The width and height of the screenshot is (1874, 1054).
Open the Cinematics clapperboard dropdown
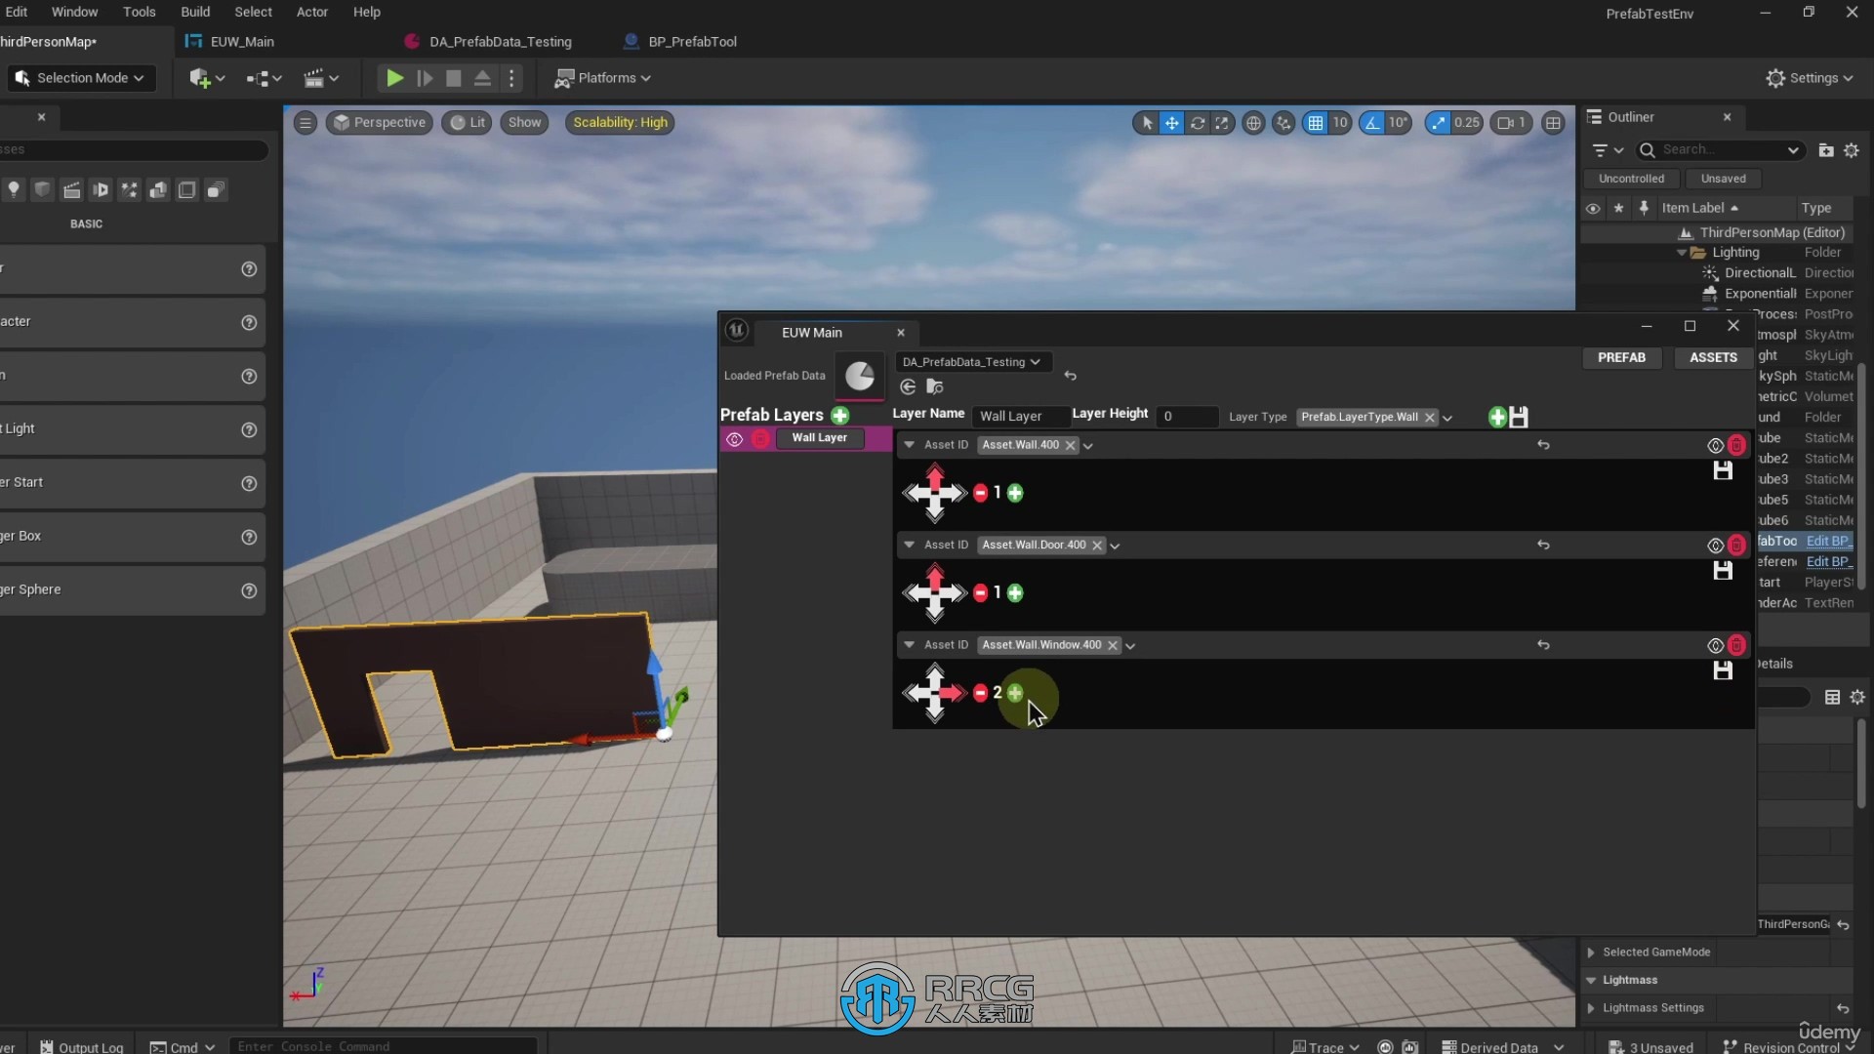[x=321, y=78]
